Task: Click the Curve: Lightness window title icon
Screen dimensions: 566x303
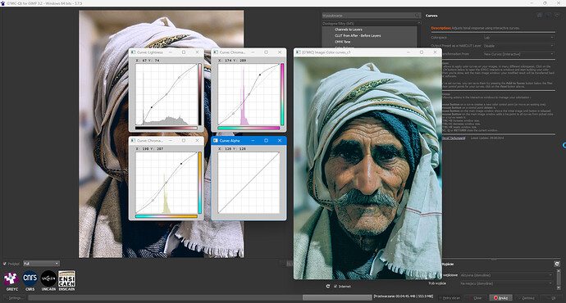Action: pyautogui.click(x=133, y=52)
